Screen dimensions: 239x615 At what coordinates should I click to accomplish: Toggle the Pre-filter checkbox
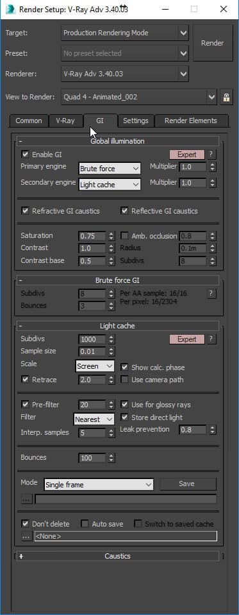pos(26,405)
